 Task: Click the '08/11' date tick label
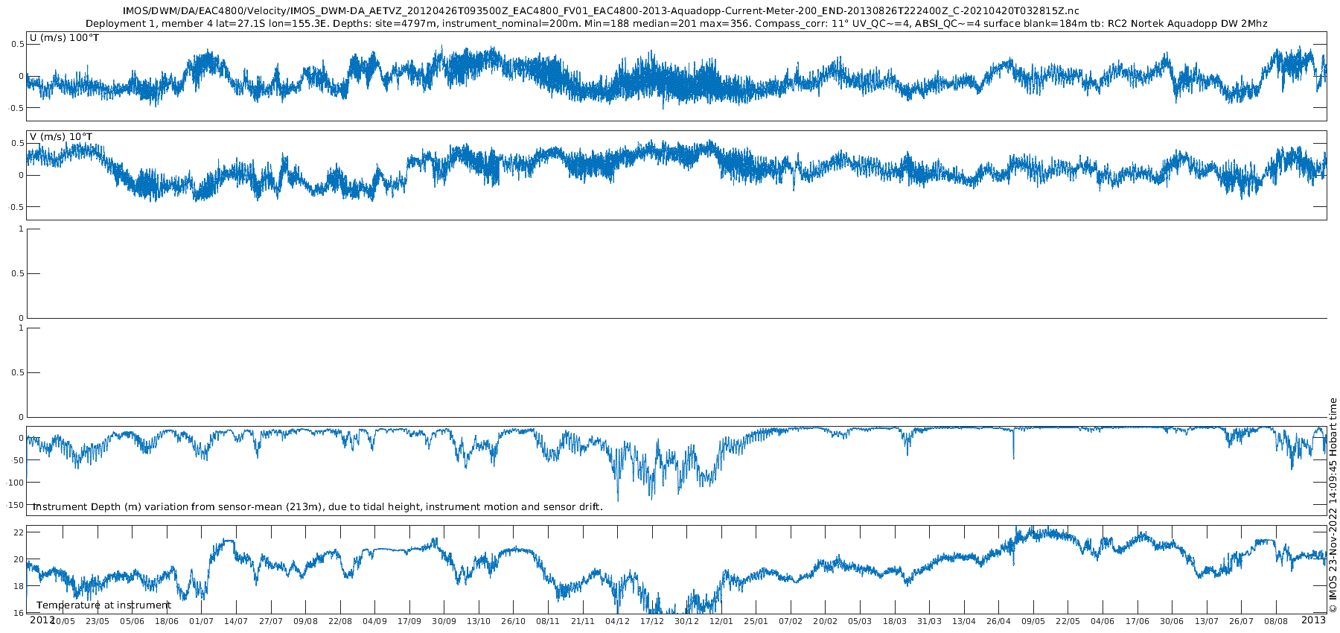pyautogui.click(x=548, y=621)
